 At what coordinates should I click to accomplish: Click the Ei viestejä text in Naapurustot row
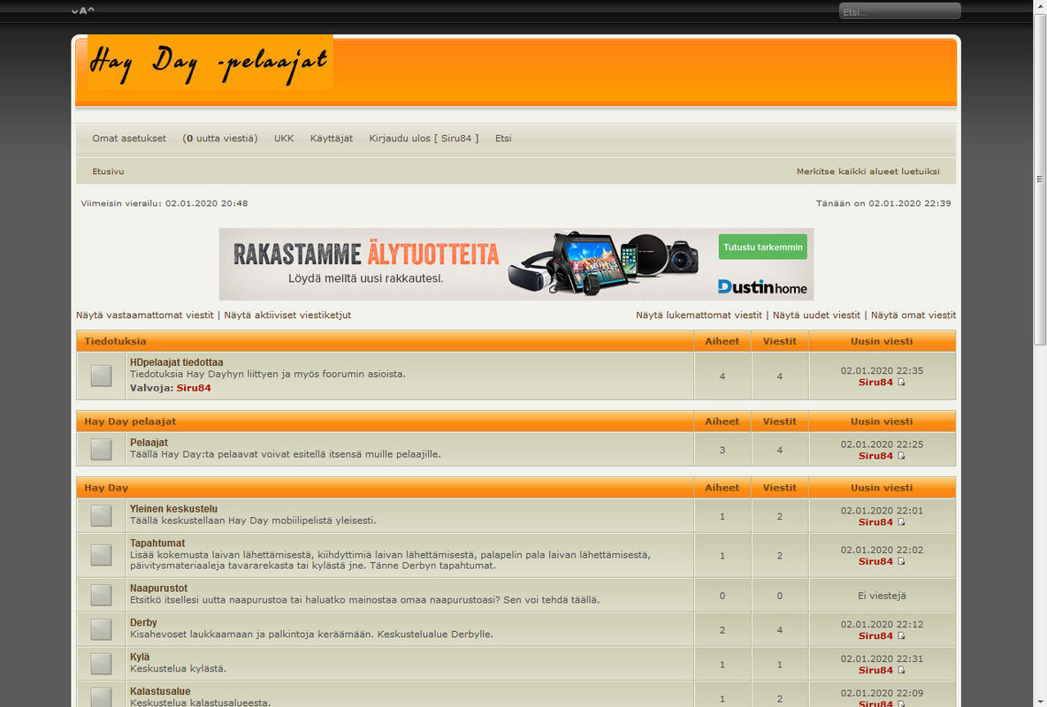tap(882, 596)
